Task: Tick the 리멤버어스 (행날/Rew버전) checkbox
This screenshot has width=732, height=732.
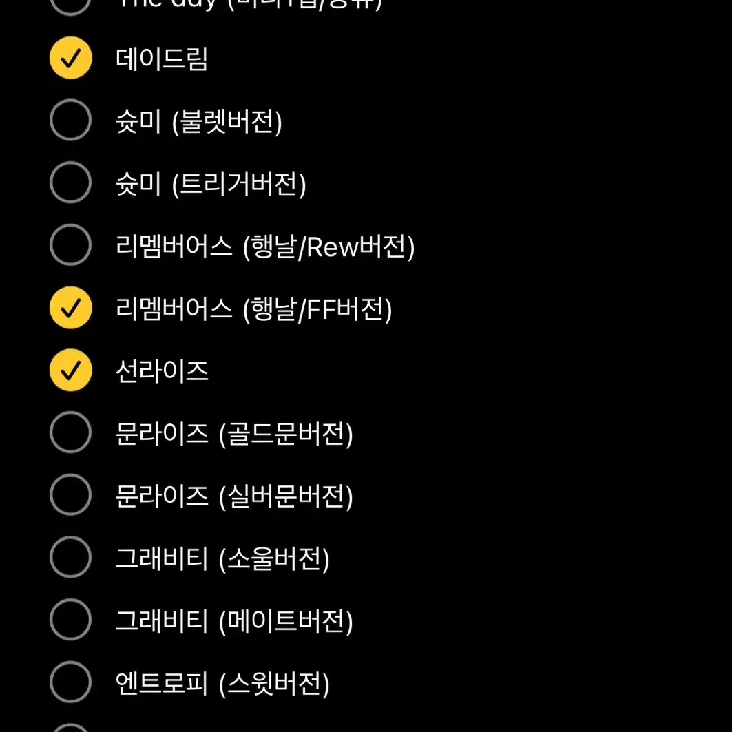Action: 70,245
